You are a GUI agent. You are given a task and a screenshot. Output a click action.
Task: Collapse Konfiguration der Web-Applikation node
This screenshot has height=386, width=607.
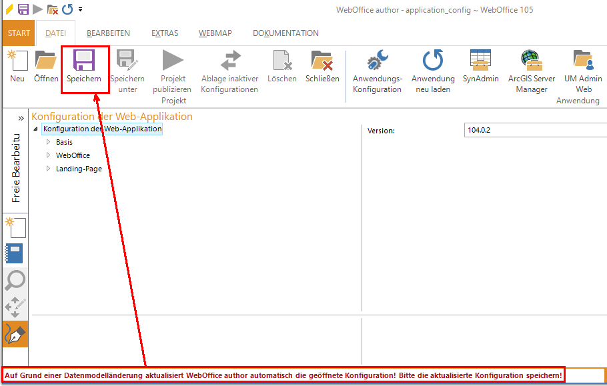pos(35,129)
